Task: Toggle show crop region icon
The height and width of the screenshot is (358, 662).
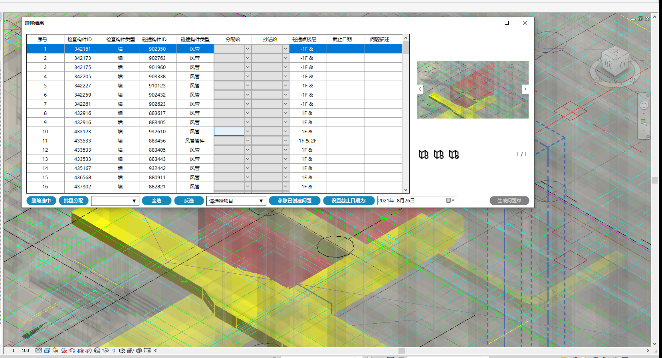Action: pos(89,350)
